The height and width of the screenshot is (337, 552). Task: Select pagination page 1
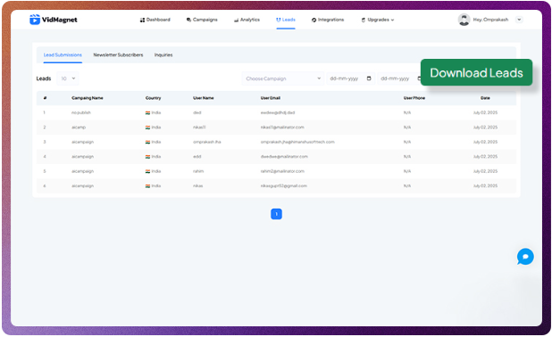tap(276, 214)
